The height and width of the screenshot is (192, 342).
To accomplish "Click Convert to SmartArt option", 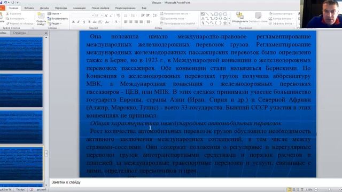I will pos(178,23).
